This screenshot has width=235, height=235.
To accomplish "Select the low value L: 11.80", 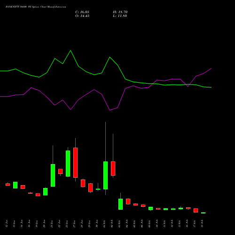I will click(120, 16).
